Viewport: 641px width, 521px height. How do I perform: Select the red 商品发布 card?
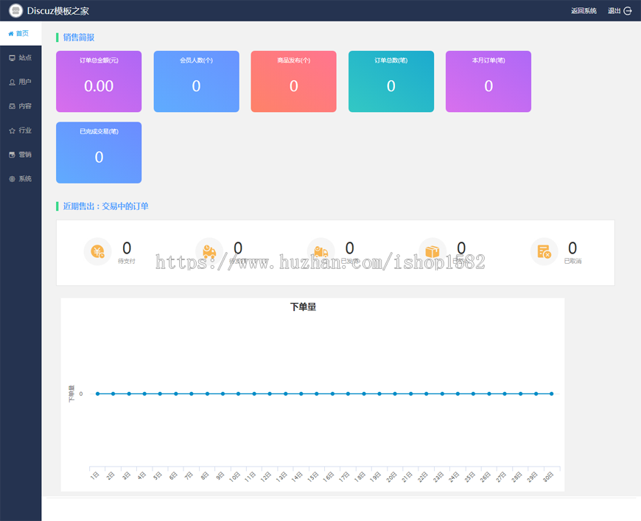click(293, 81)
